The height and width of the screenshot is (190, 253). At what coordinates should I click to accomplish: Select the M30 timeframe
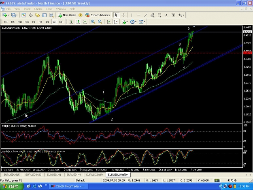pos(27,22)
